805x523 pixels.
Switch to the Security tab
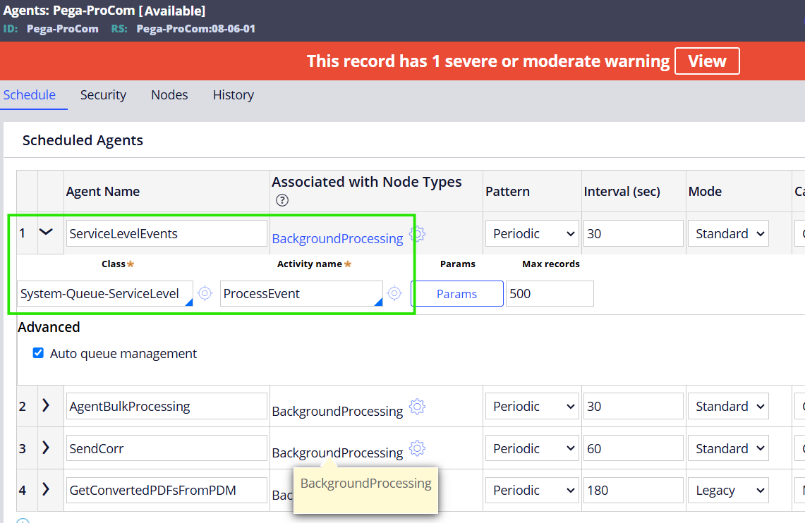(x=103, y=94)
